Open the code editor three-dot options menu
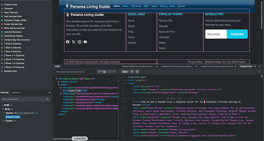 pyautogui.click(x=259, y=72)
